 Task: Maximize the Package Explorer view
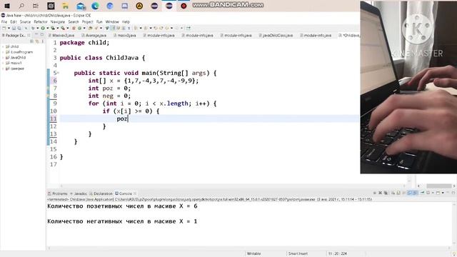[x=42, y=35]
